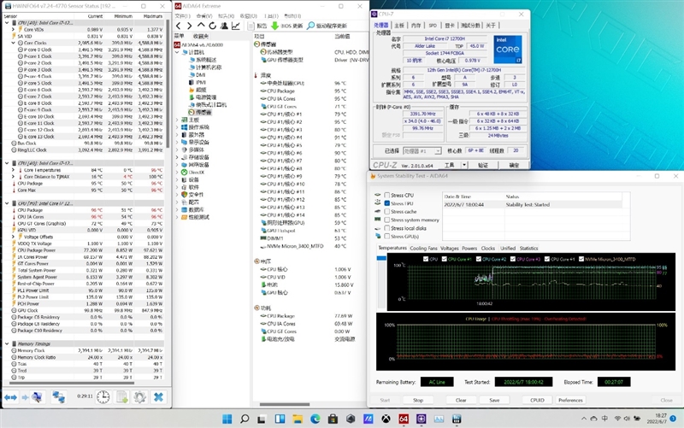
Task: Enable Stress cache checkbox
Action: tap(387, 211)
